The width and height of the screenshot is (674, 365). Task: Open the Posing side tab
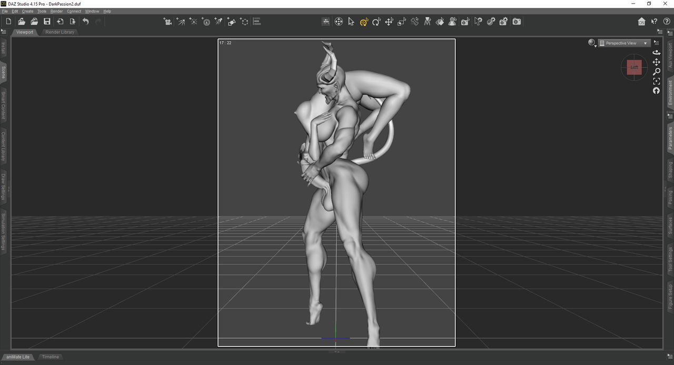point(670,197)
